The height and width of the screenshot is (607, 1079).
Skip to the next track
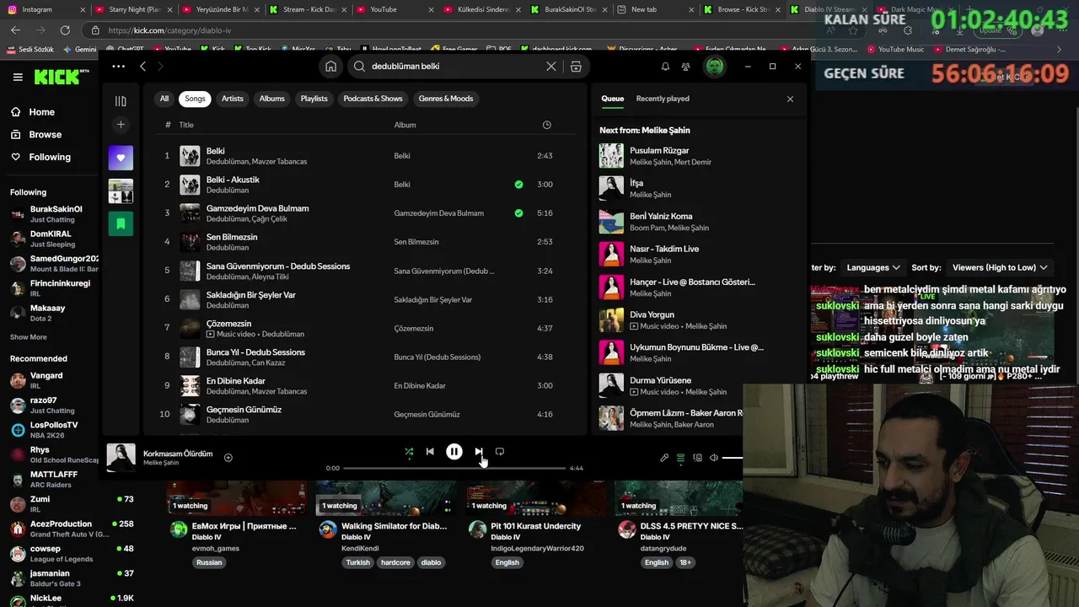[478, 452]
